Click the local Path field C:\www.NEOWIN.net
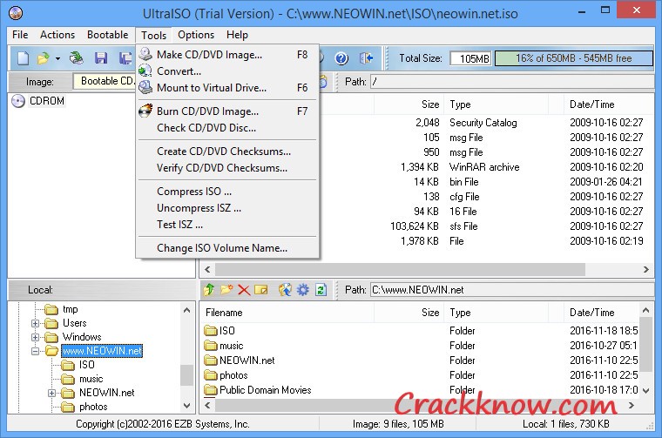 point(512,290)
